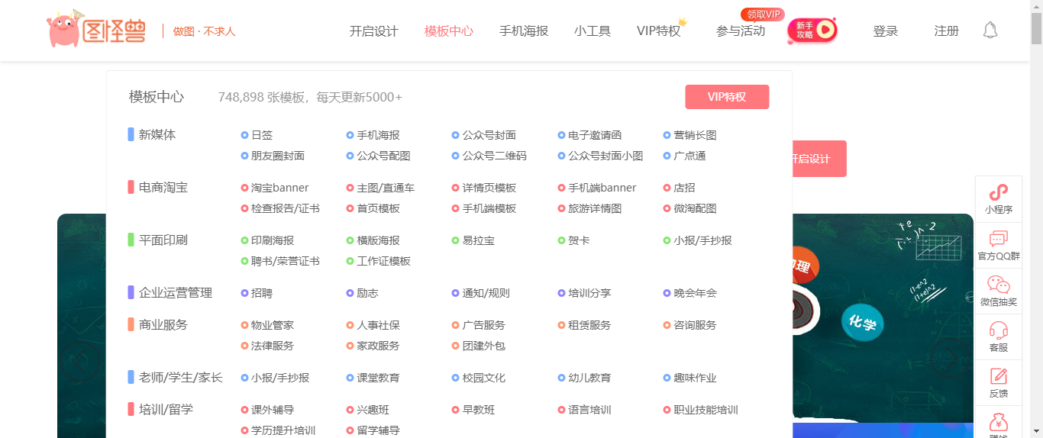Screen dimensions: 1043x438
Task: Open 工作证模板 link
Action: point(384,261)
